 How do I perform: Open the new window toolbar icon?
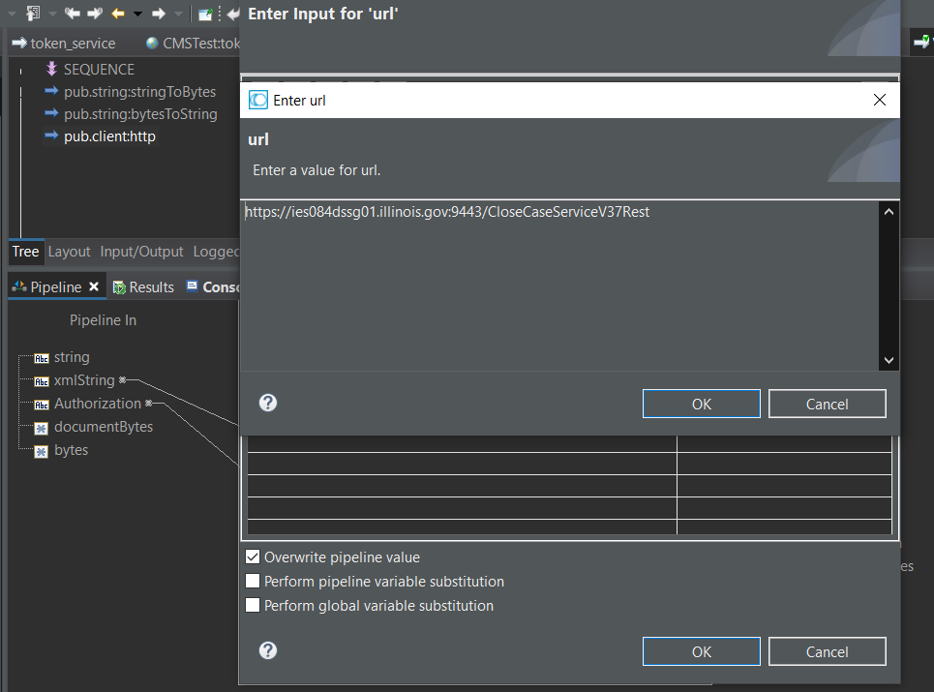click(x=204, y=14)
